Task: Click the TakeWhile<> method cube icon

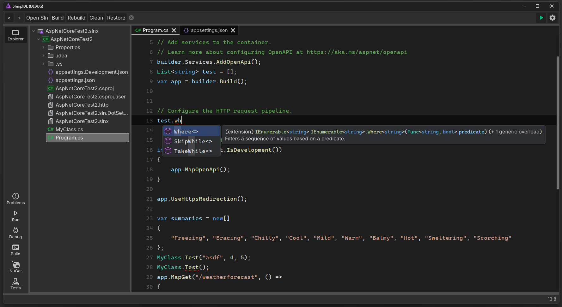Action: pos(168,151)
